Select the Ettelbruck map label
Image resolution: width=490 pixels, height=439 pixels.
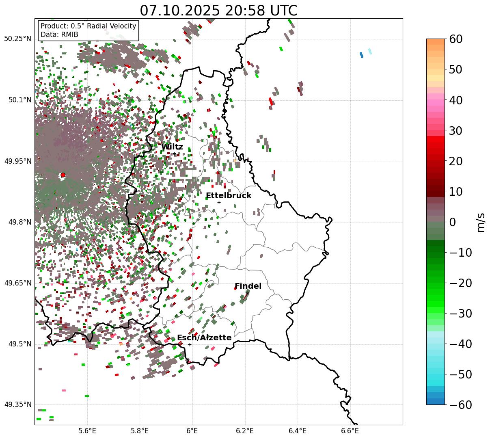click(x=229, y=196)
